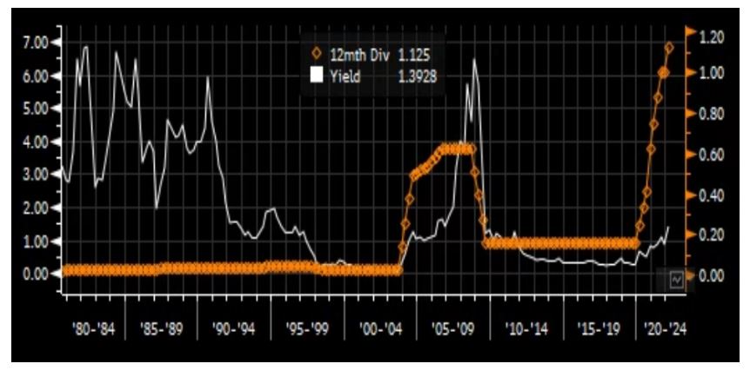
Task: Click the 4.00 tick on left axis
Action: 38,142
